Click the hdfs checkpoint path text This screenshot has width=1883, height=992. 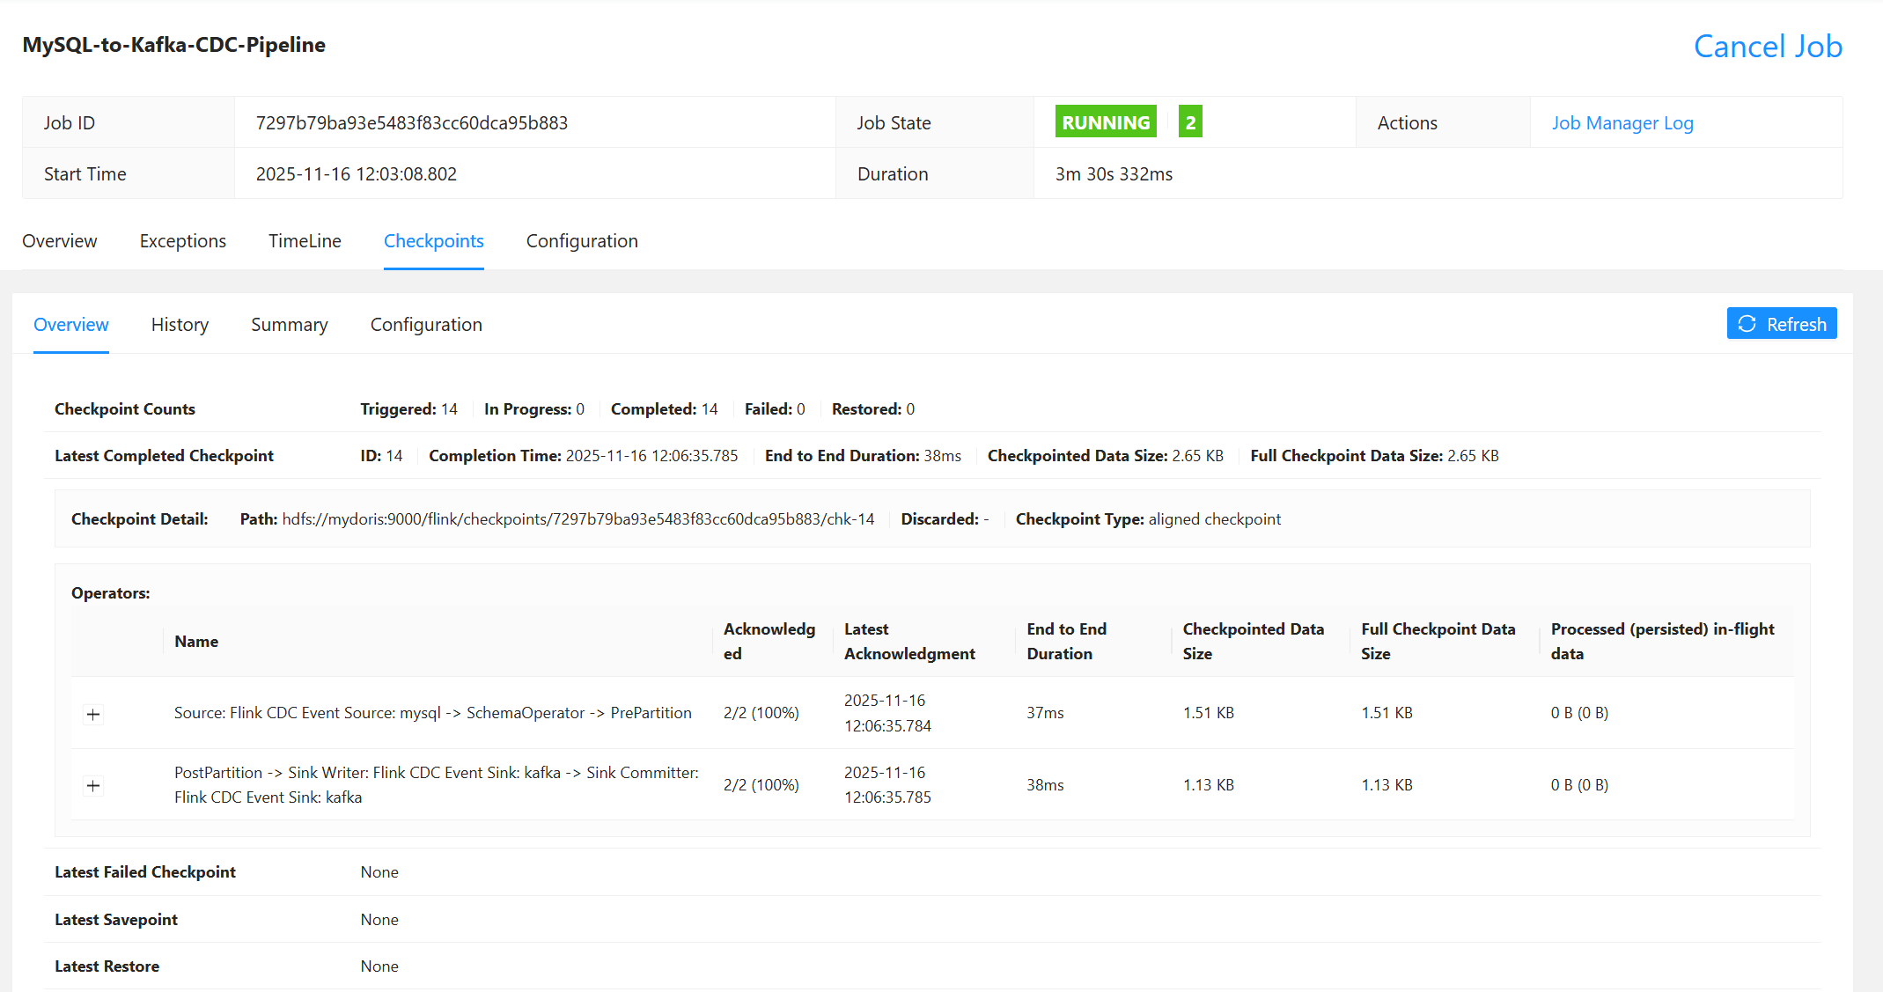click(577, 519)
